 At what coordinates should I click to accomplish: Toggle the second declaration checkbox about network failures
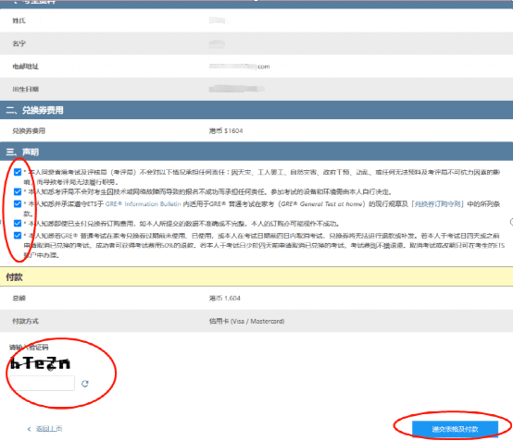click(x=18, y=191)
